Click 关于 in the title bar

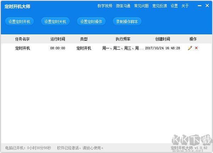point(185,6)
